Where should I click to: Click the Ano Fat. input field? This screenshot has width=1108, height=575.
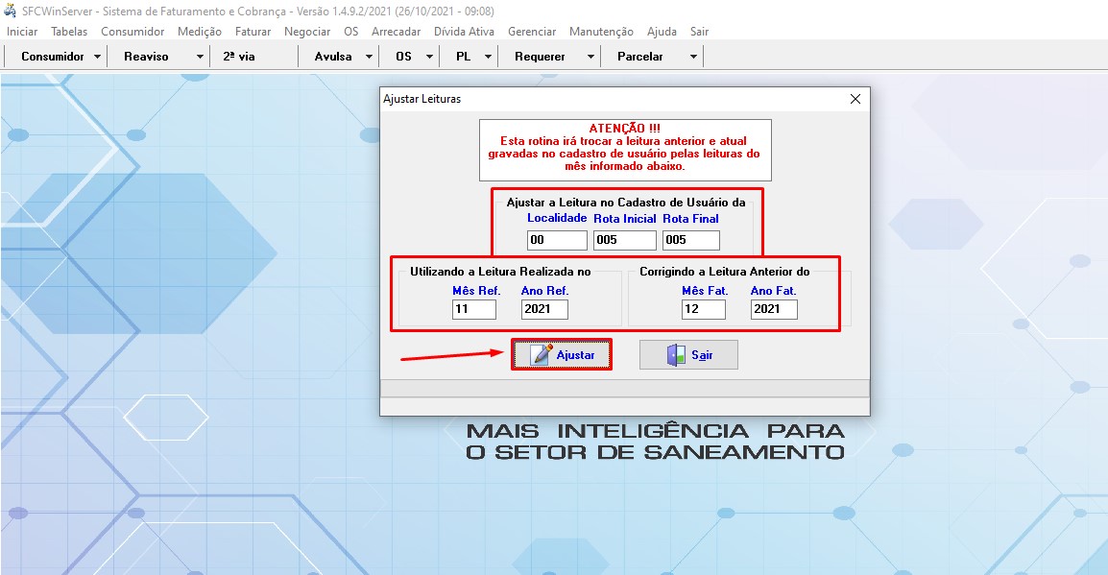[774, 309]
